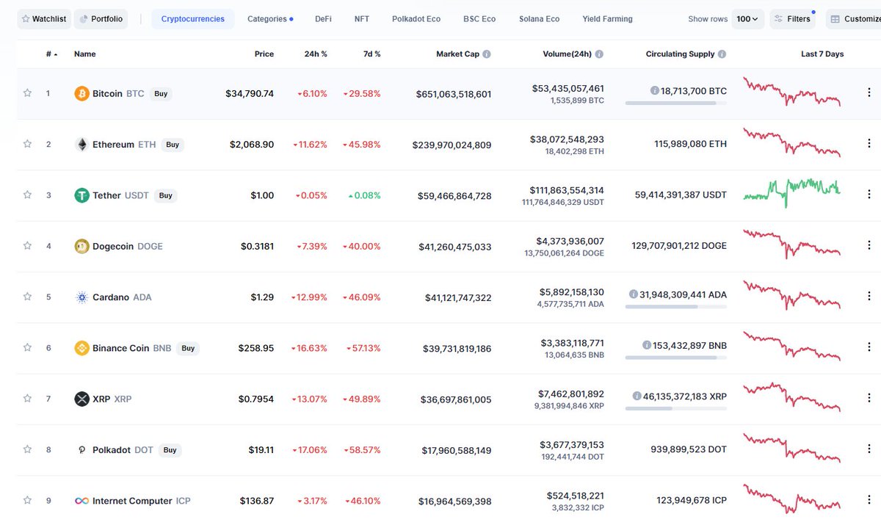Click Buy next to Polkadot

click(x=170, y=450)
